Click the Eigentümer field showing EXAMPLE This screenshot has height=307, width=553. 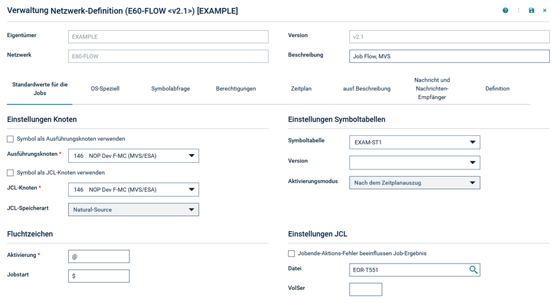168,37
